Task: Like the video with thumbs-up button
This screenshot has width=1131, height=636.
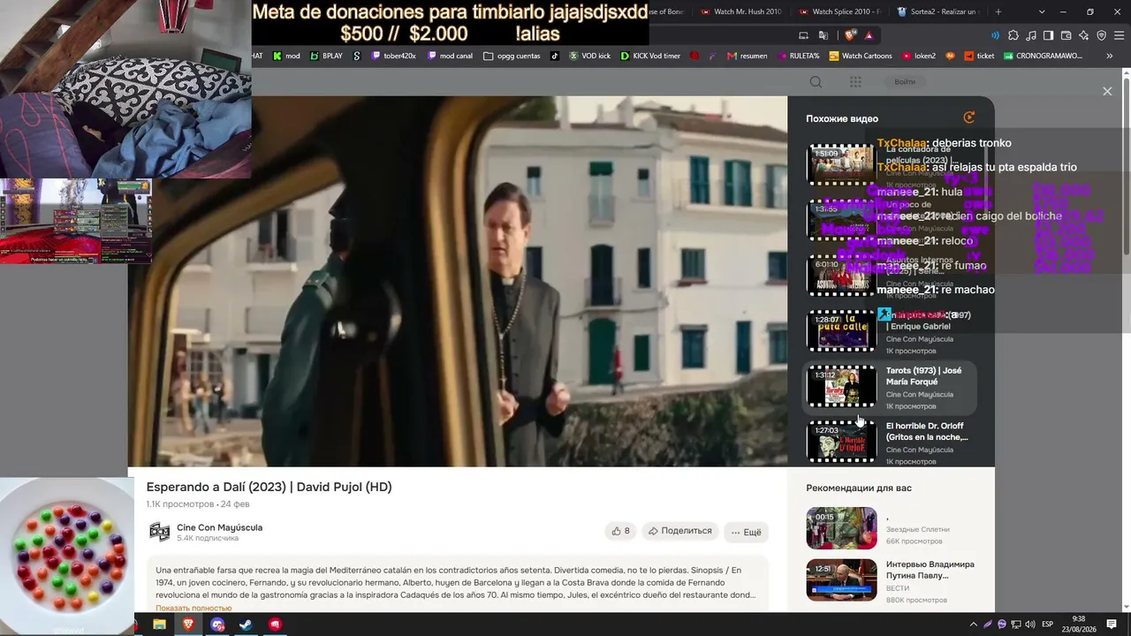Action: (x=620, y=531)
